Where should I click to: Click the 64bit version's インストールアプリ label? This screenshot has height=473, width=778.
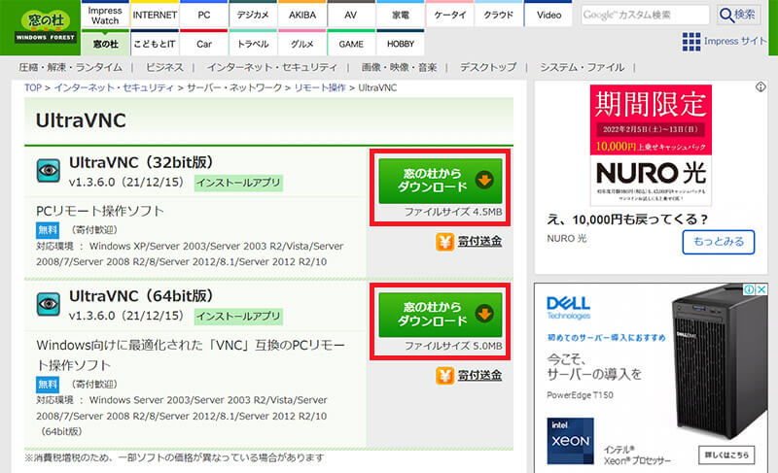point(238,317)
